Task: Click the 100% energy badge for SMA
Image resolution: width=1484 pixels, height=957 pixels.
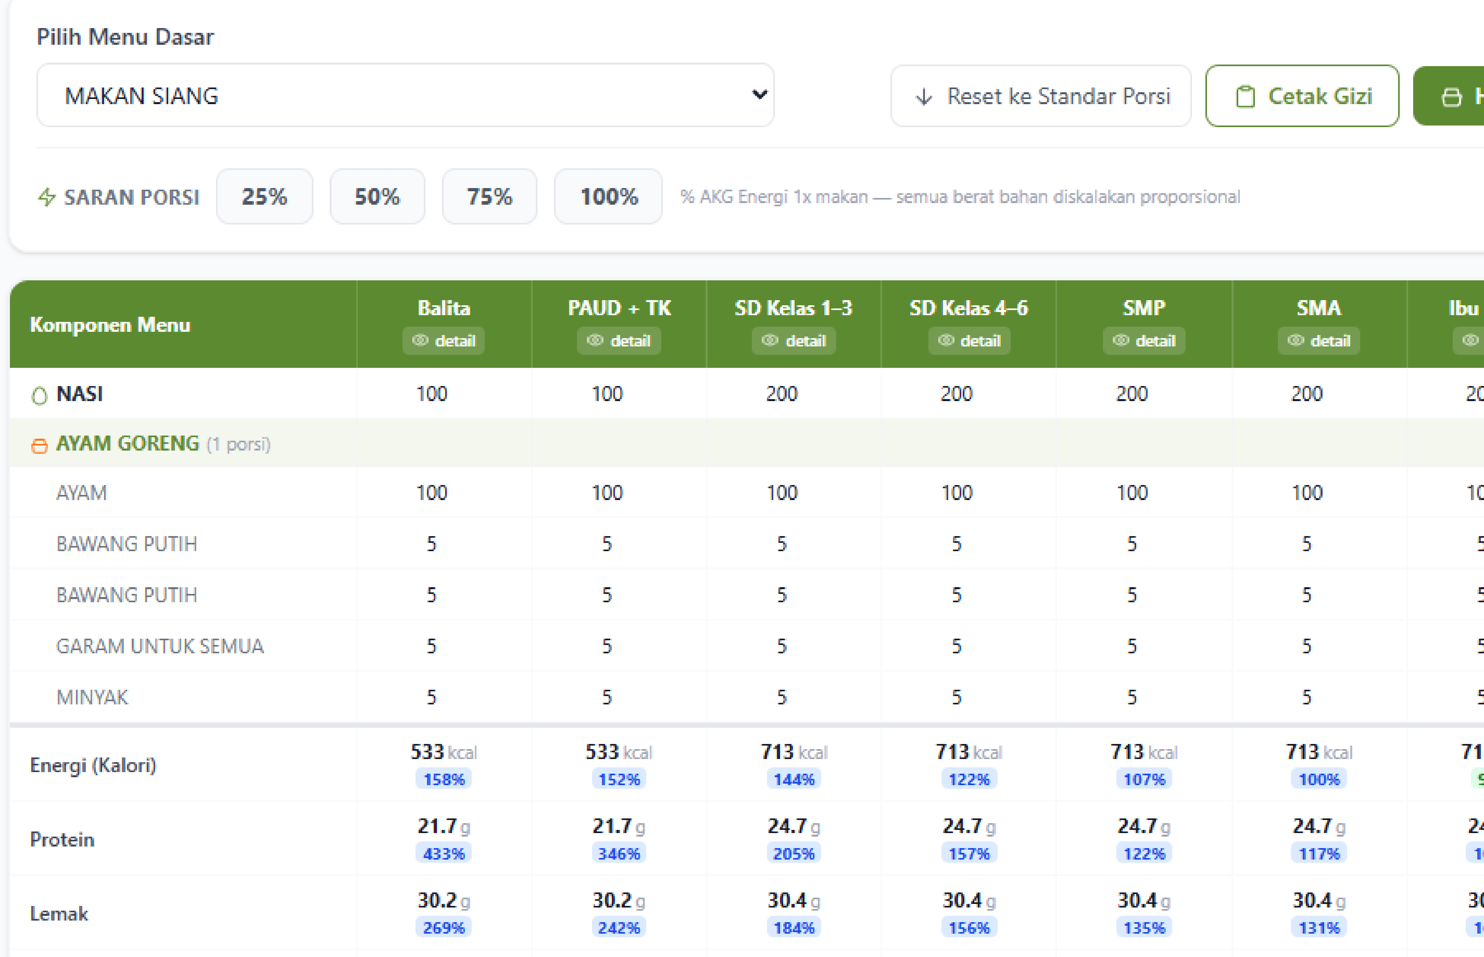Action: pyautogui.click(x=1319, y=779)
